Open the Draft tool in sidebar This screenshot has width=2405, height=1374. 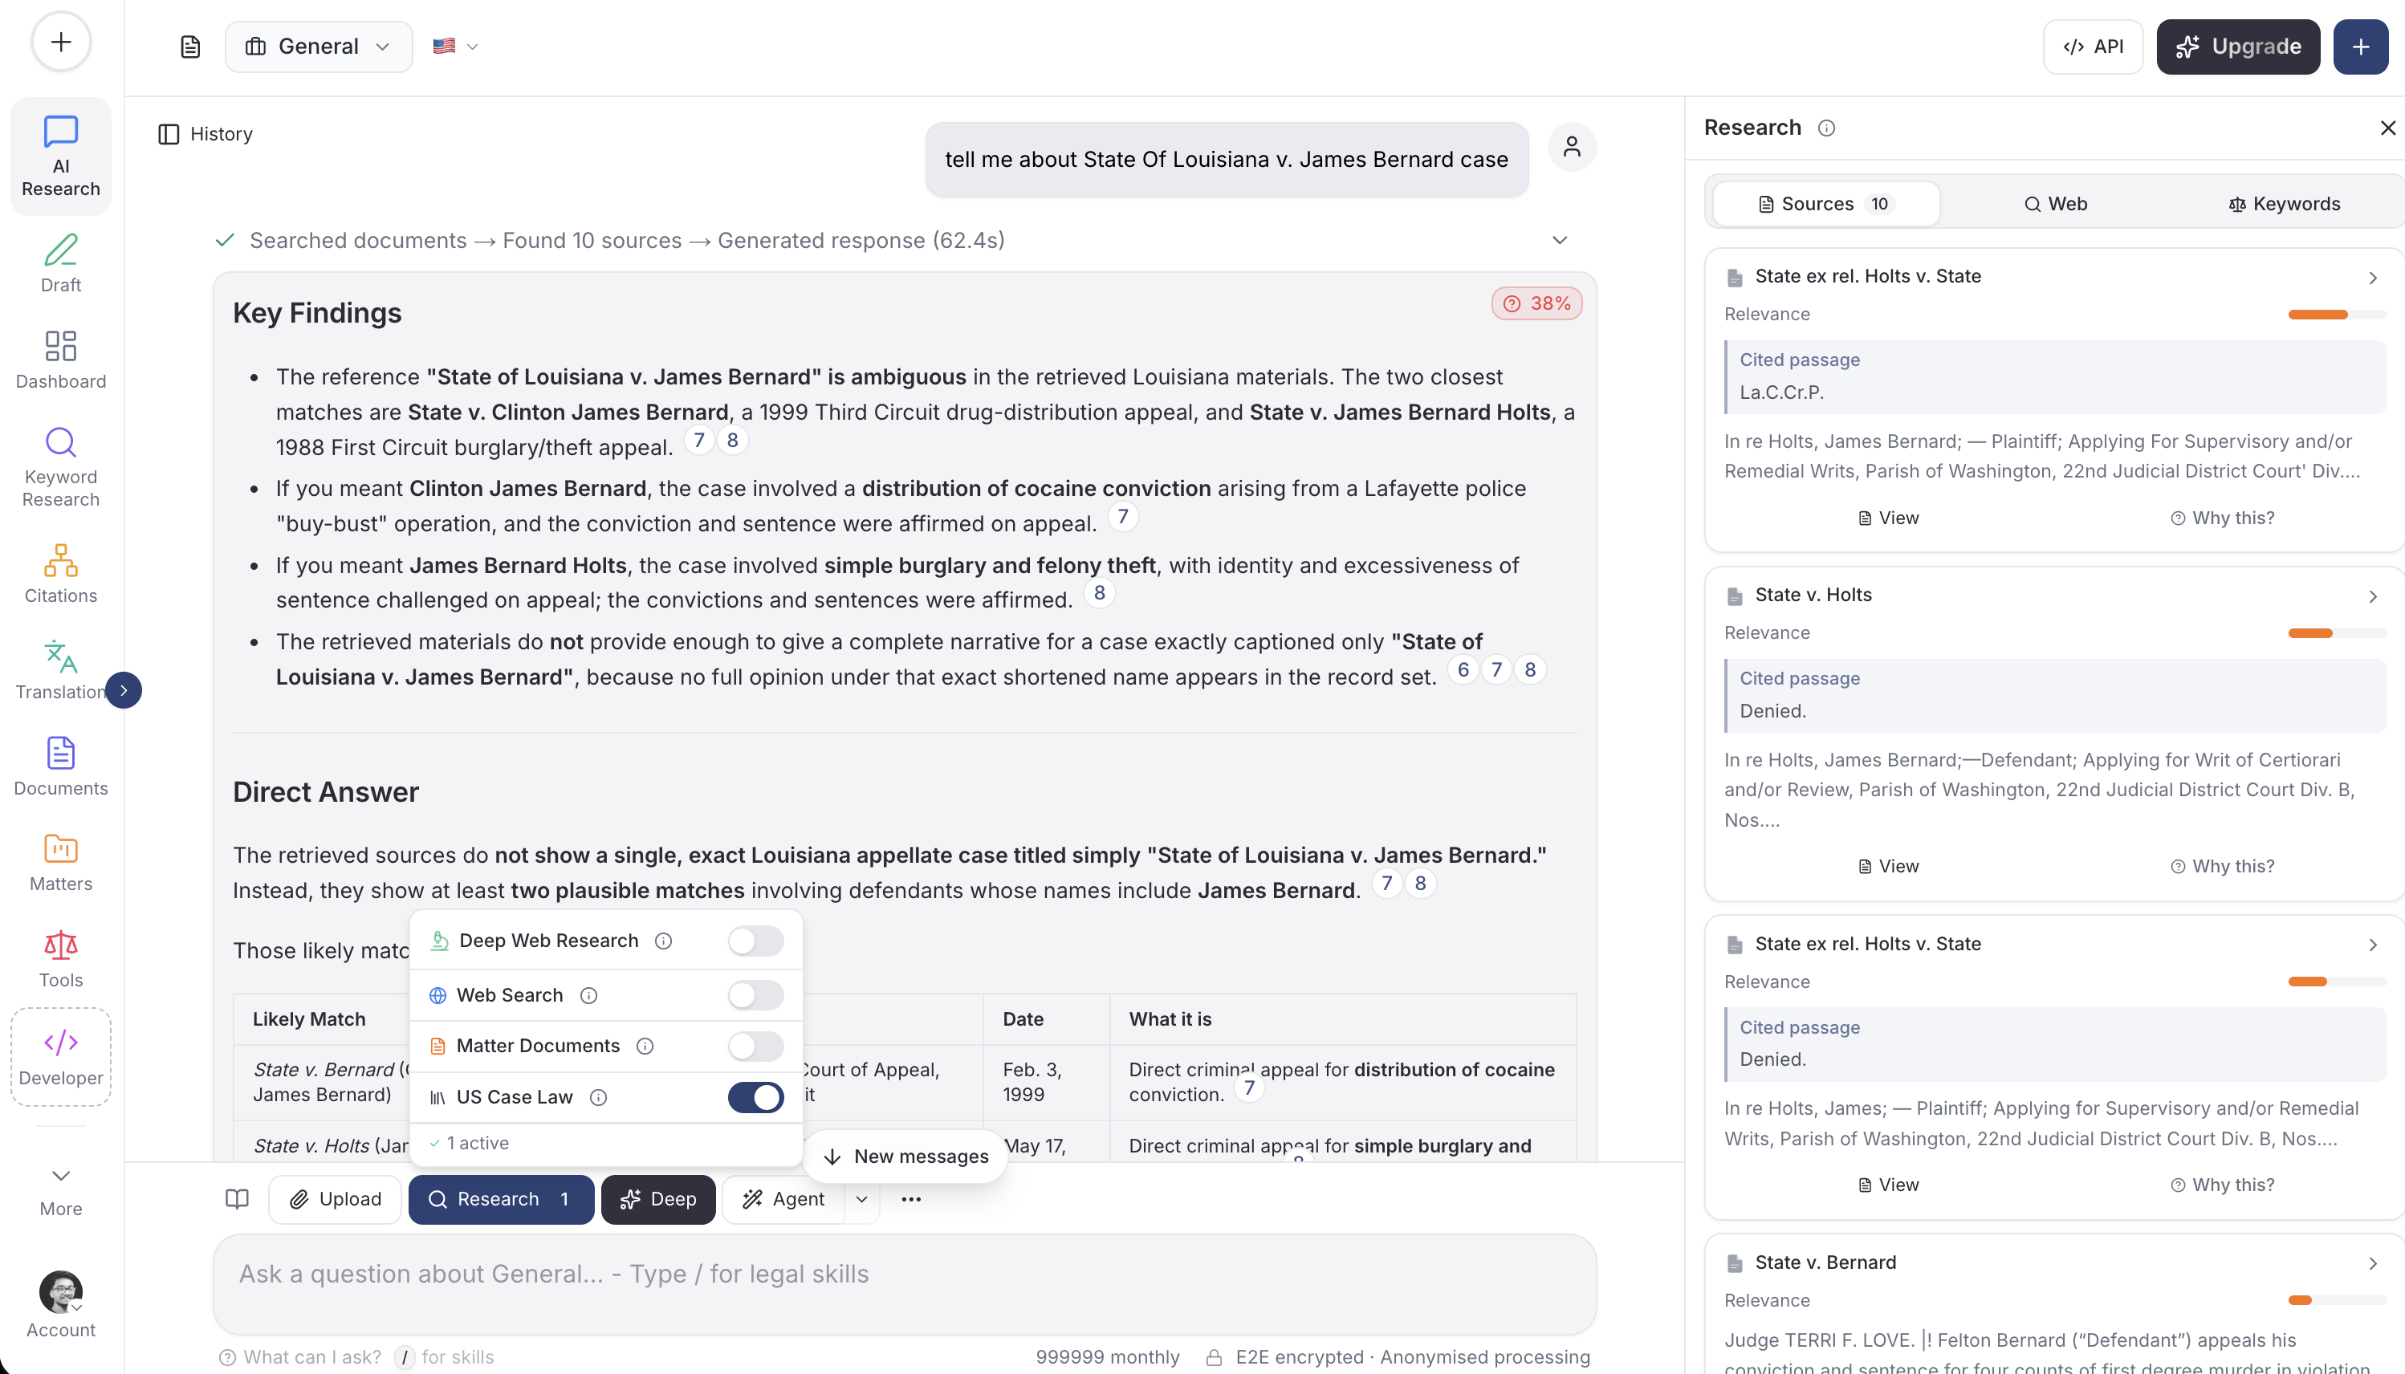tap(60, 263)
